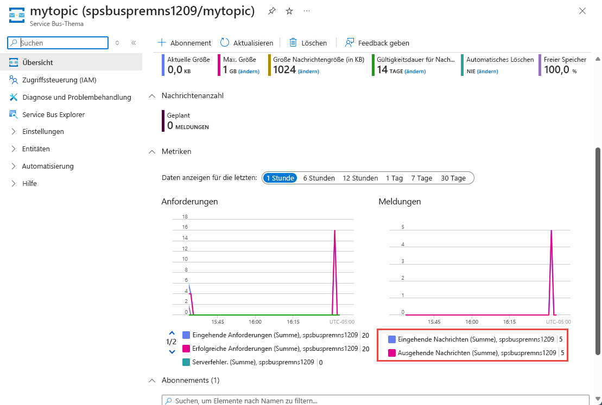
Task: Click ändern next to 14 TAGE
Action: click(415, 72)
